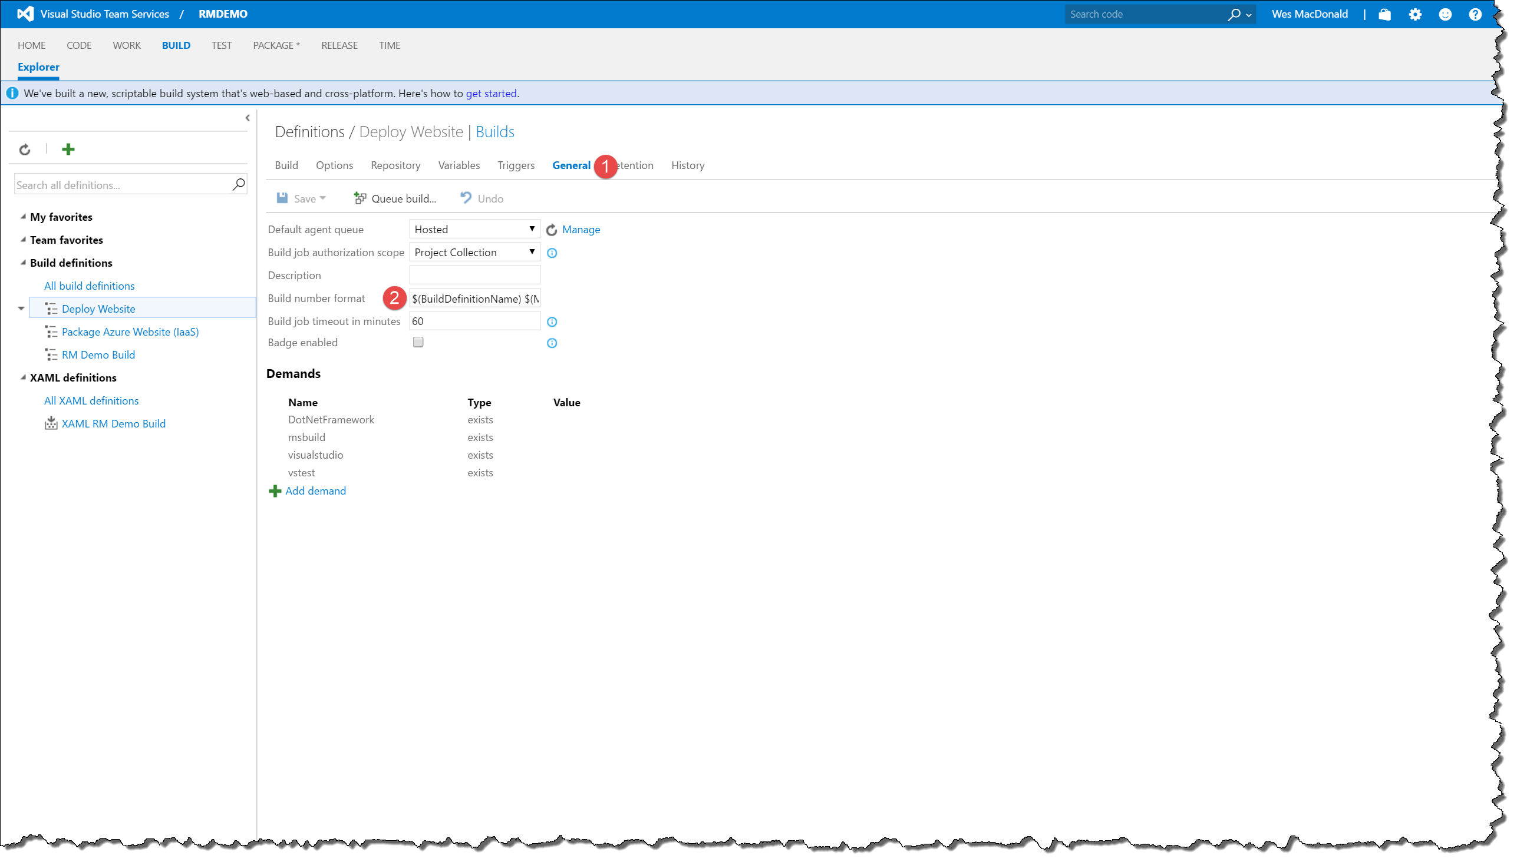Click the help question mark icon
Viewport: 1517px width, 862px height.
point(1475,14)
